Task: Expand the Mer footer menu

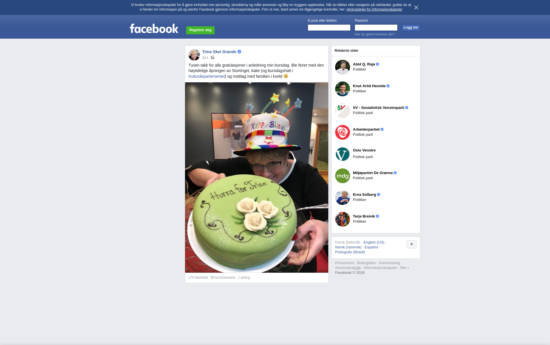Action: click(404, 268)
